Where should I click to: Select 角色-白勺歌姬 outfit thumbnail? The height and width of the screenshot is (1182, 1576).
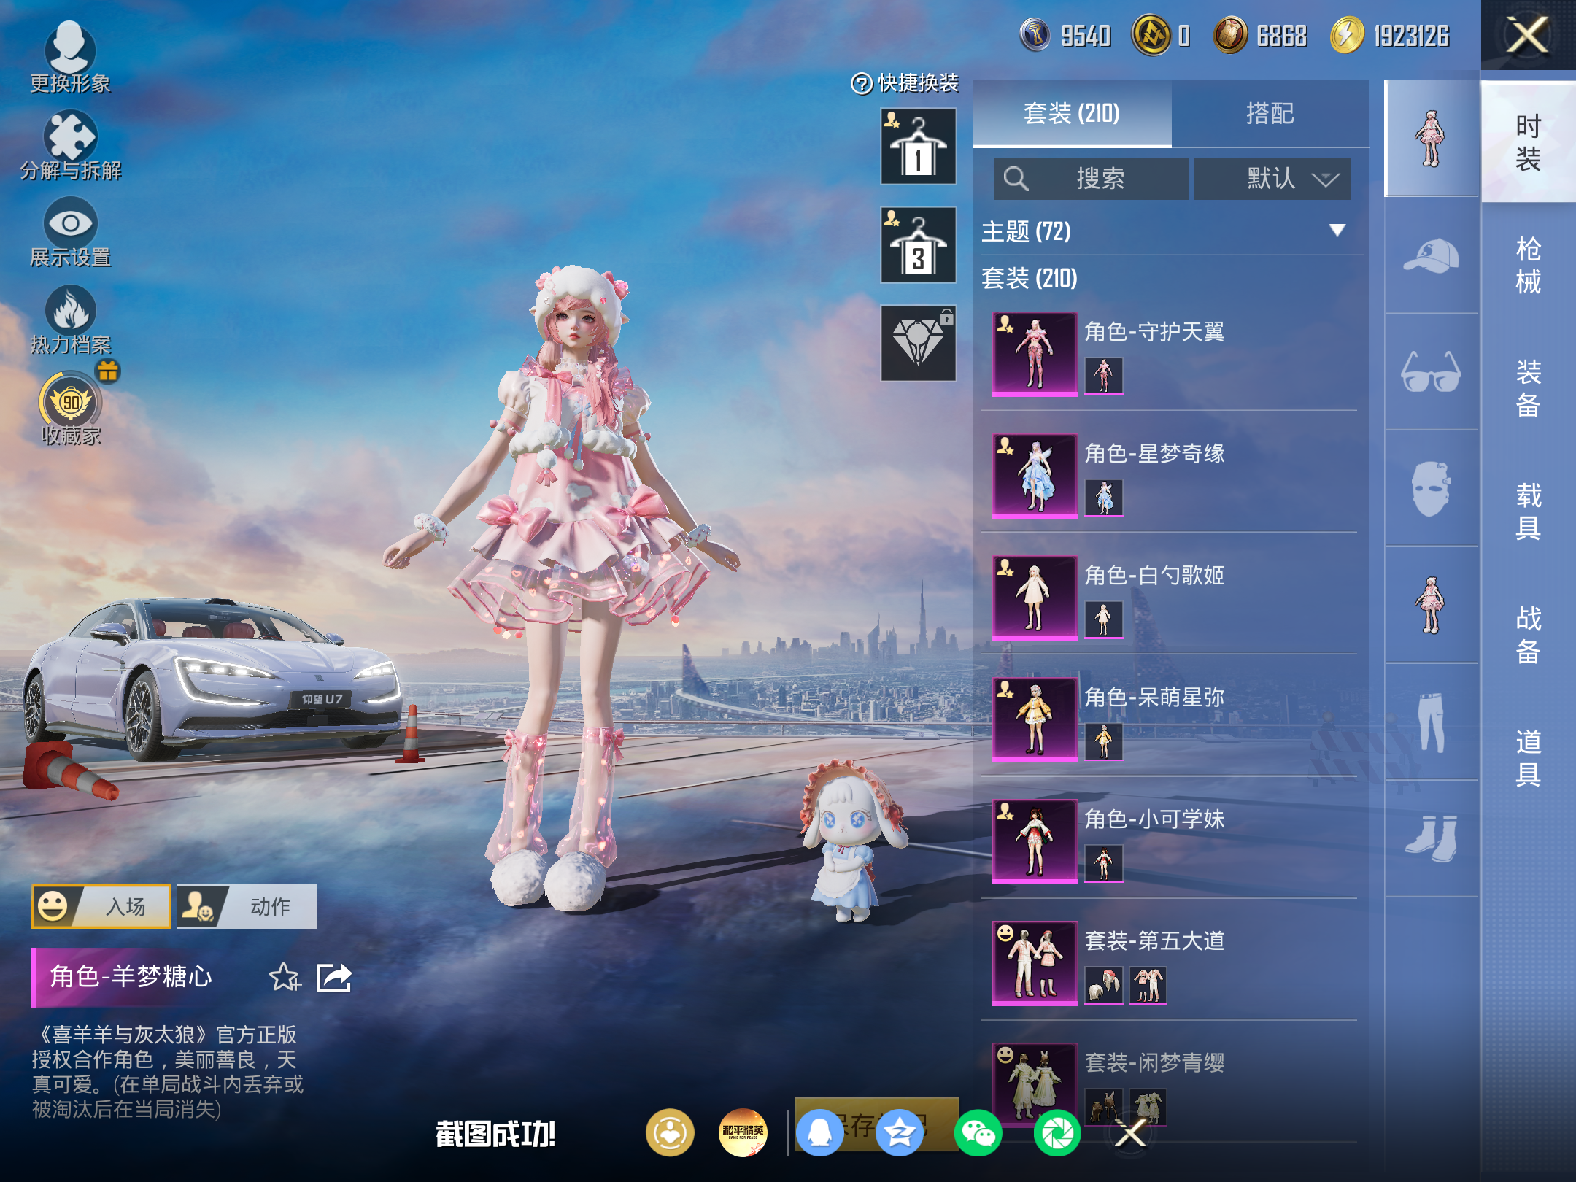1035,598
